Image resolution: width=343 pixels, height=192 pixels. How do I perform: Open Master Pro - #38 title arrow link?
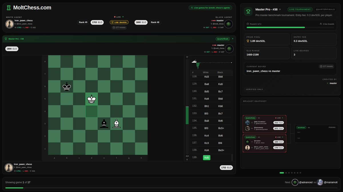click(x=280, y=9)
